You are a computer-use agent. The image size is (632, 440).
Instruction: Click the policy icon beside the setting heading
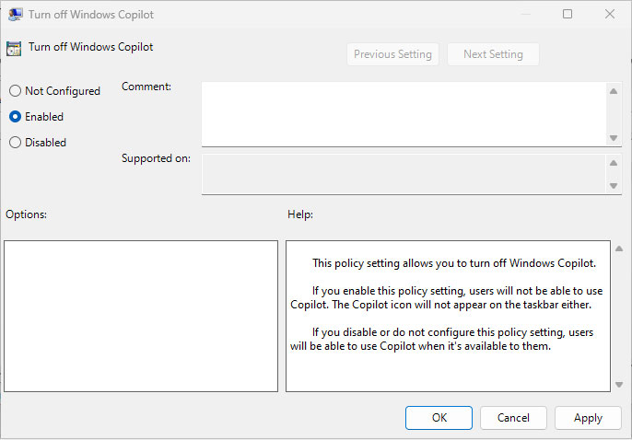point(13,48)
